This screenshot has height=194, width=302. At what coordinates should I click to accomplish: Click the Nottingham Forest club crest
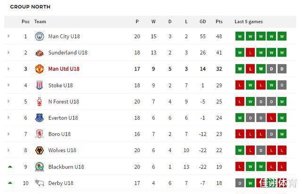tap(40, 102)
